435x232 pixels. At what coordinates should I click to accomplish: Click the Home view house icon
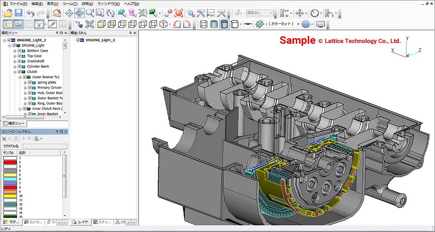coord(57,13)
